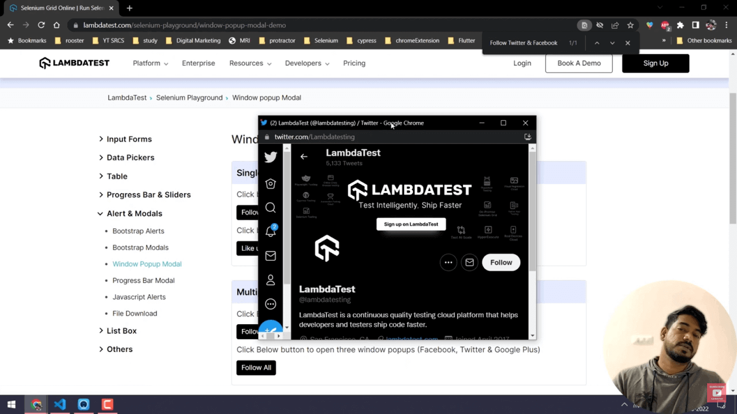Click Chrome icon in Windows taskbar
Screen dimensions: 737x414
coord(36,404)
